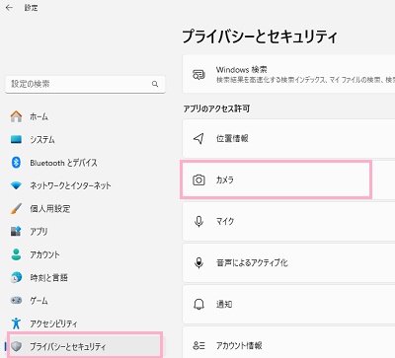Click the マイク microphone icon
395x358 pixels.
coord(198,221)
